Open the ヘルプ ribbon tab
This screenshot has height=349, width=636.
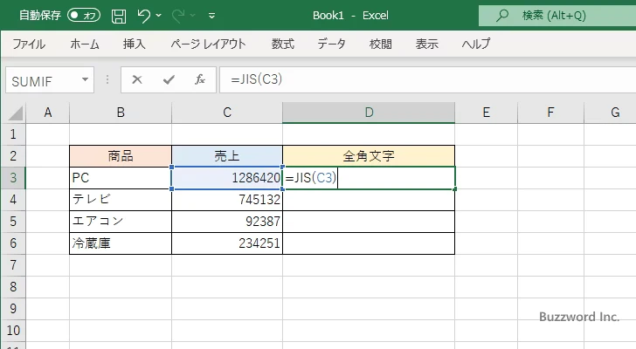(476, 44)
